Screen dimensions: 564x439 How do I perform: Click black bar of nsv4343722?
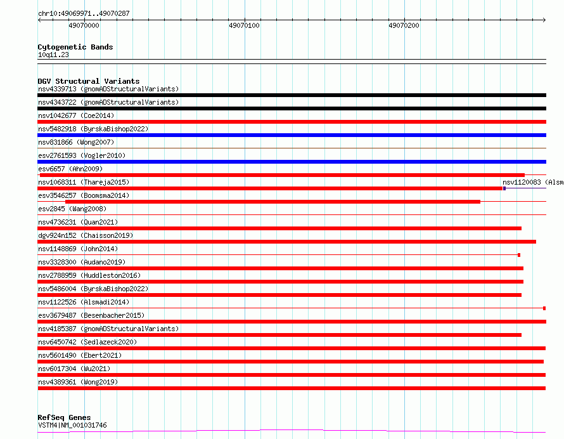(x=292, y=108)
